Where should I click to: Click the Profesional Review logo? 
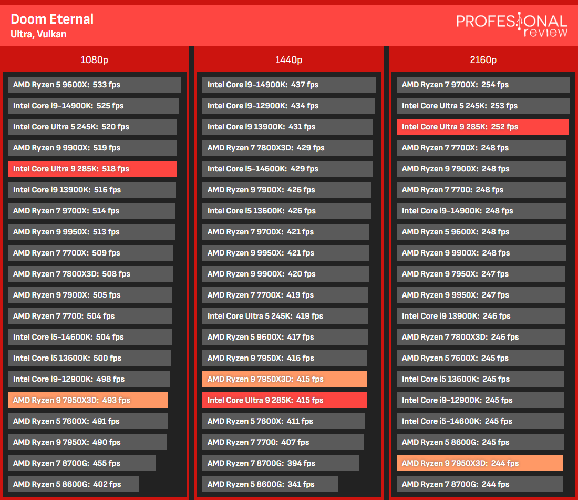(x=512, y=25)
